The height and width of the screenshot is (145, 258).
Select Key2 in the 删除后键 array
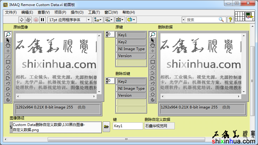point(131,82)
